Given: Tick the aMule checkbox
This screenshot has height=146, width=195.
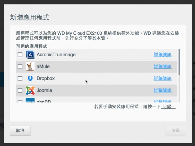Looking at the screenshot, I should click(x=20, y=67).
